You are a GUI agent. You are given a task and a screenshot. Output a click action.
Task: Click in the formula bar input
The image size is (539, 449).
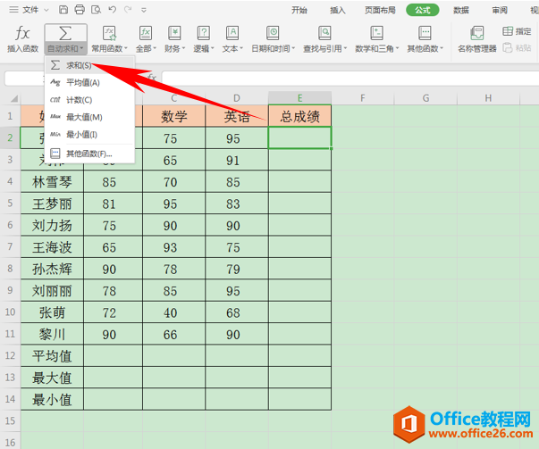click(350, 79)
